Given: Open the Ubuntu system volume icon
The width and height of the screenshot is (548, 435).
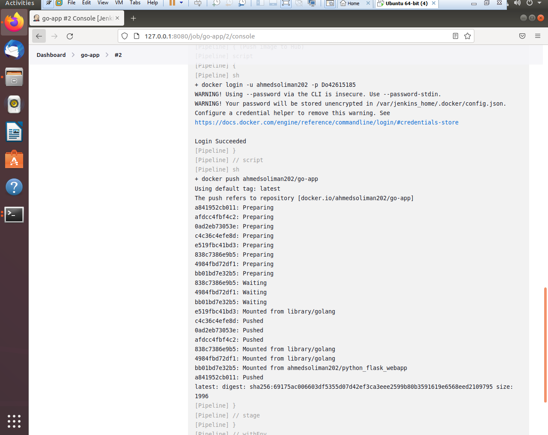Looking at the screenshot, I should [517, 3].
